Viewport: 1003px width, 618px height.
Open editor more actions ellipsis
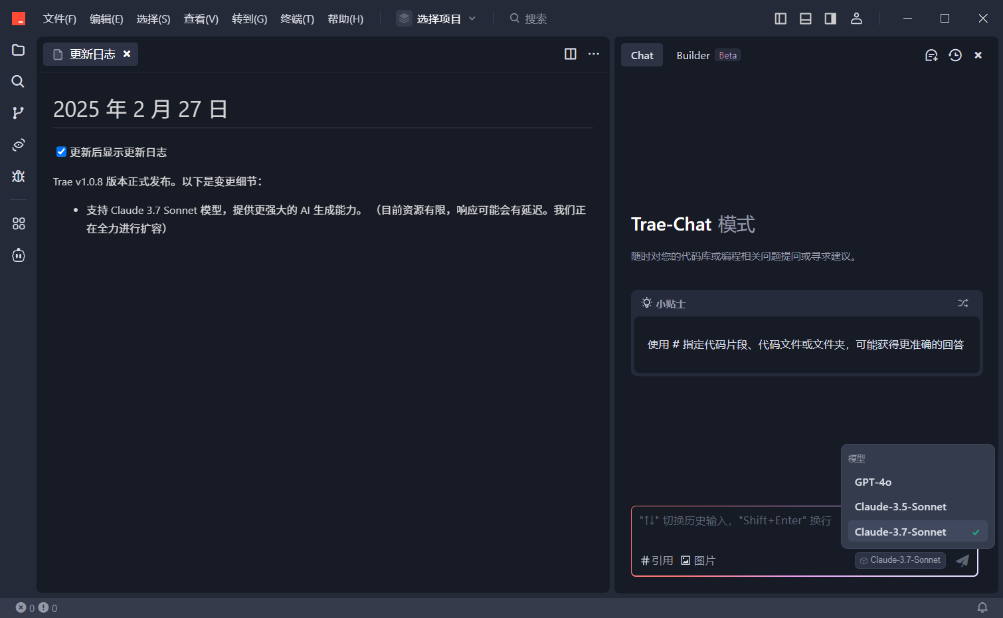[594, 54]
